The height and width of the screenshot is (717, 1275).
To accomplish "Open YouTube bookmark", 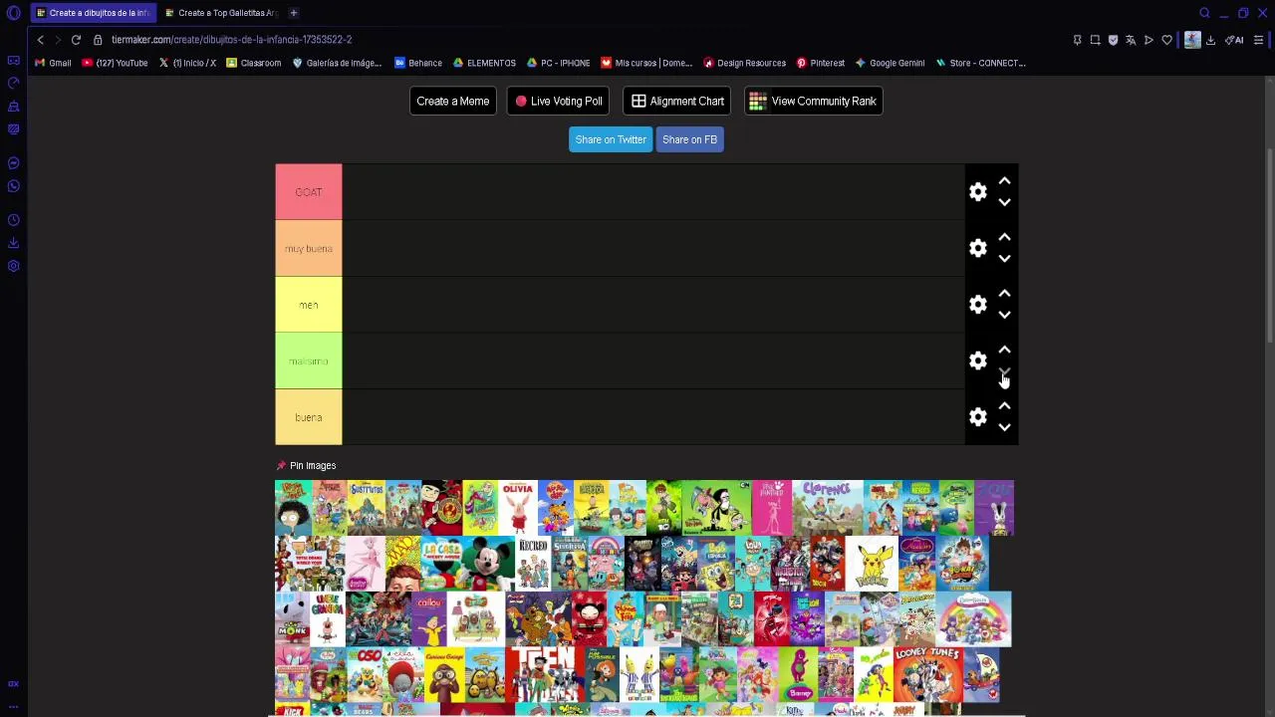I will click(115, 63).
